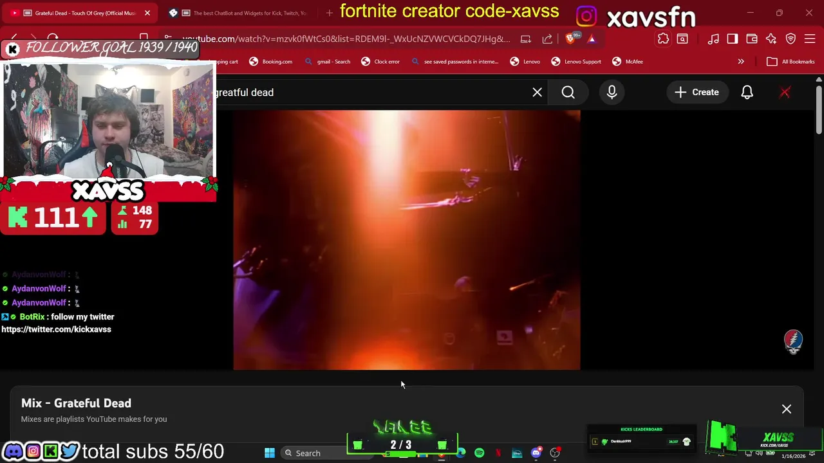Toggle the browser sidebar panel
824x463 pixels.
coord(733,39)
